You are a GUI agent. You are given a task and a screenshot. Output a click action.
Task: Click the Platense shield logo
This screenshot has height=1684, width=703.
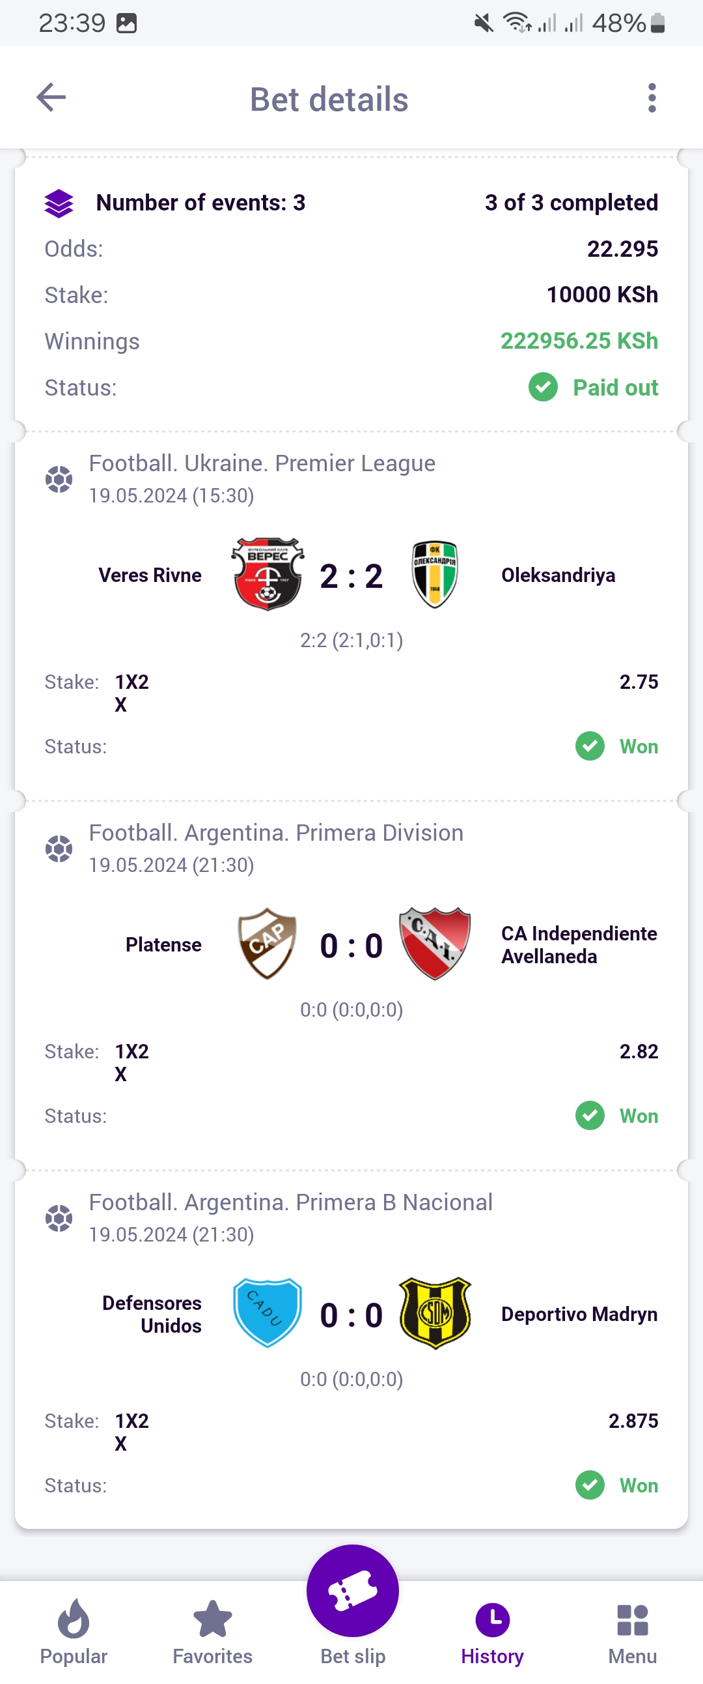267,943
